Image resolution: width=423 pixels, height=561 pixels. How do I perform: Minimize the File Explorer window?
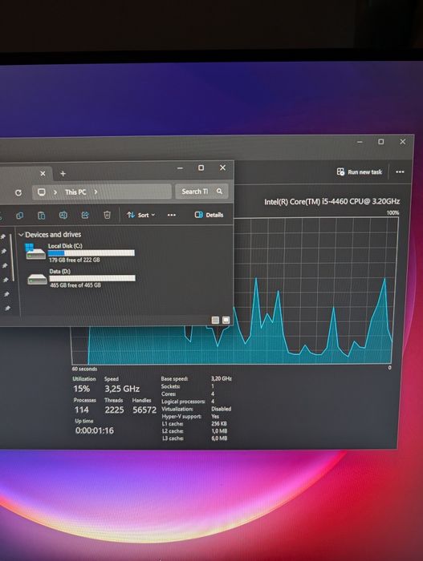tap(180, 167)
